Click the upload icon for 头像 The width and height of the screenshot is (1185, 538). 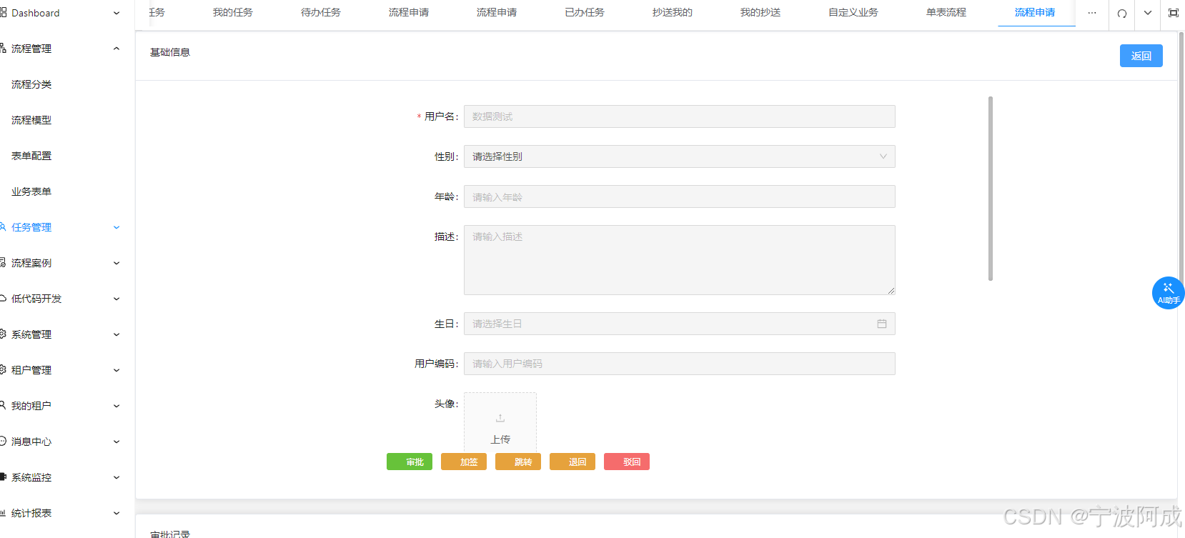point(500,418)
